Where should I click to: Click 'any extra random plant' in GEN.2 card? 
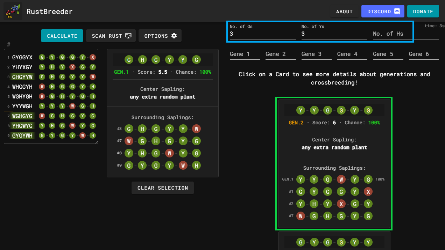[334, 147]
